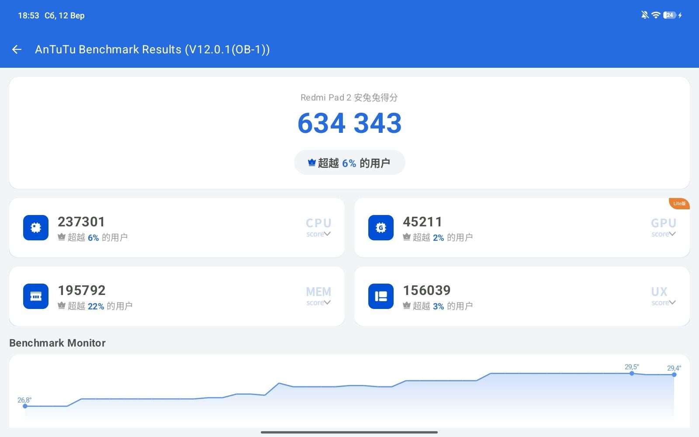The image size is (699, 437).
Task: Tap the 超越 2% 的用户 text
Action: (443, 237)
